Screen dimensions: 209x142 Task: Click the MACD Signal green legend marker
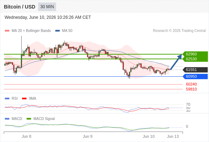(x=29, y=119)
